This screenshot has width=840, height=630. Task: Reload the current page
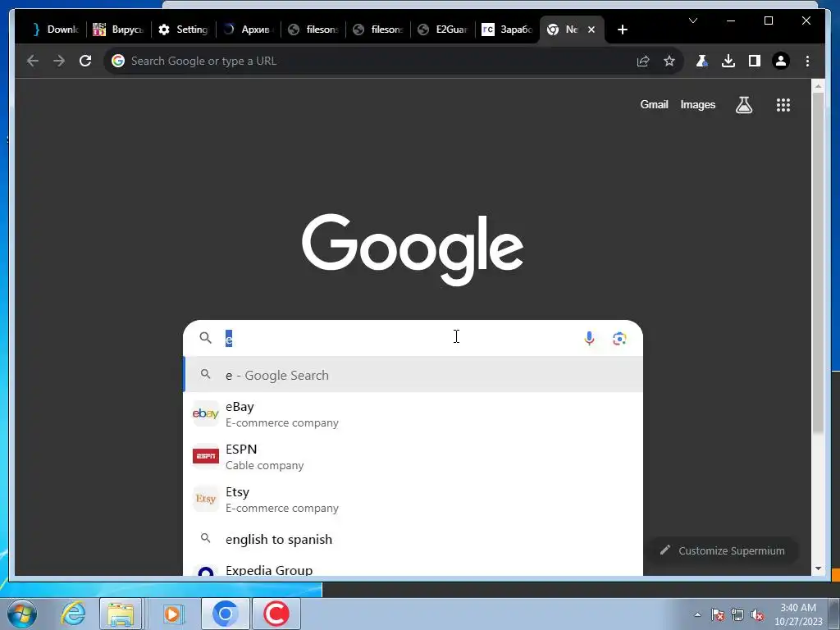pos(85,61)
